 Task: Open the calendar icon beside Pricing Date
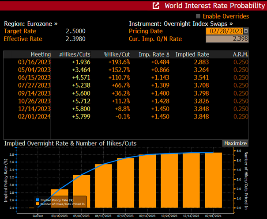(246, 31)
